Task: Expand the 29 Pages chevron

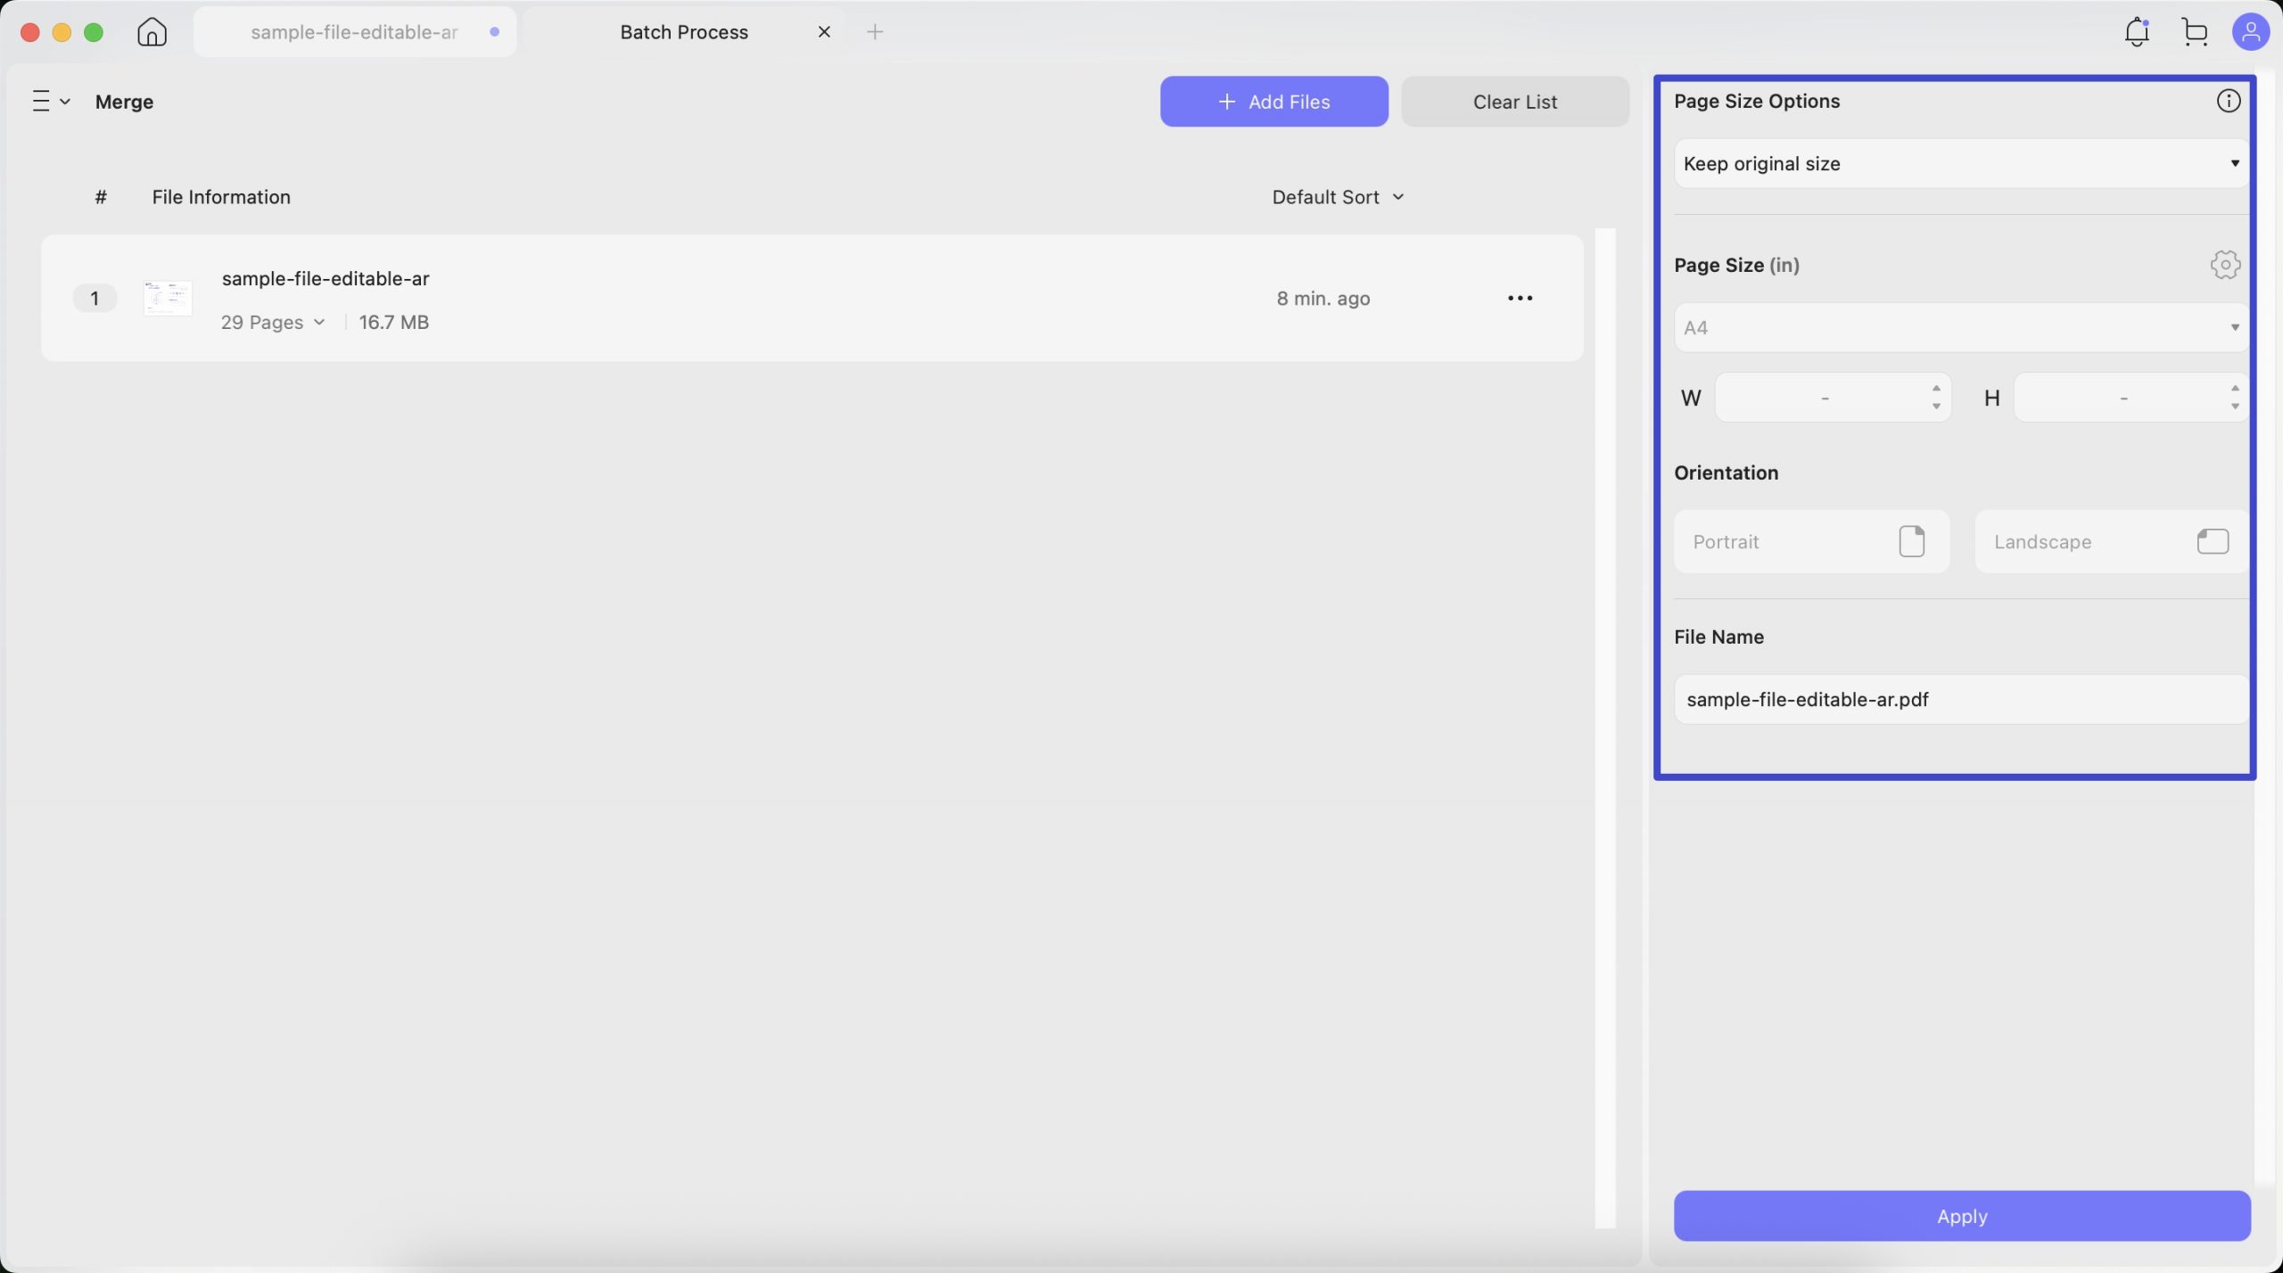Action: pyautogui.click(x=319, y=323)
